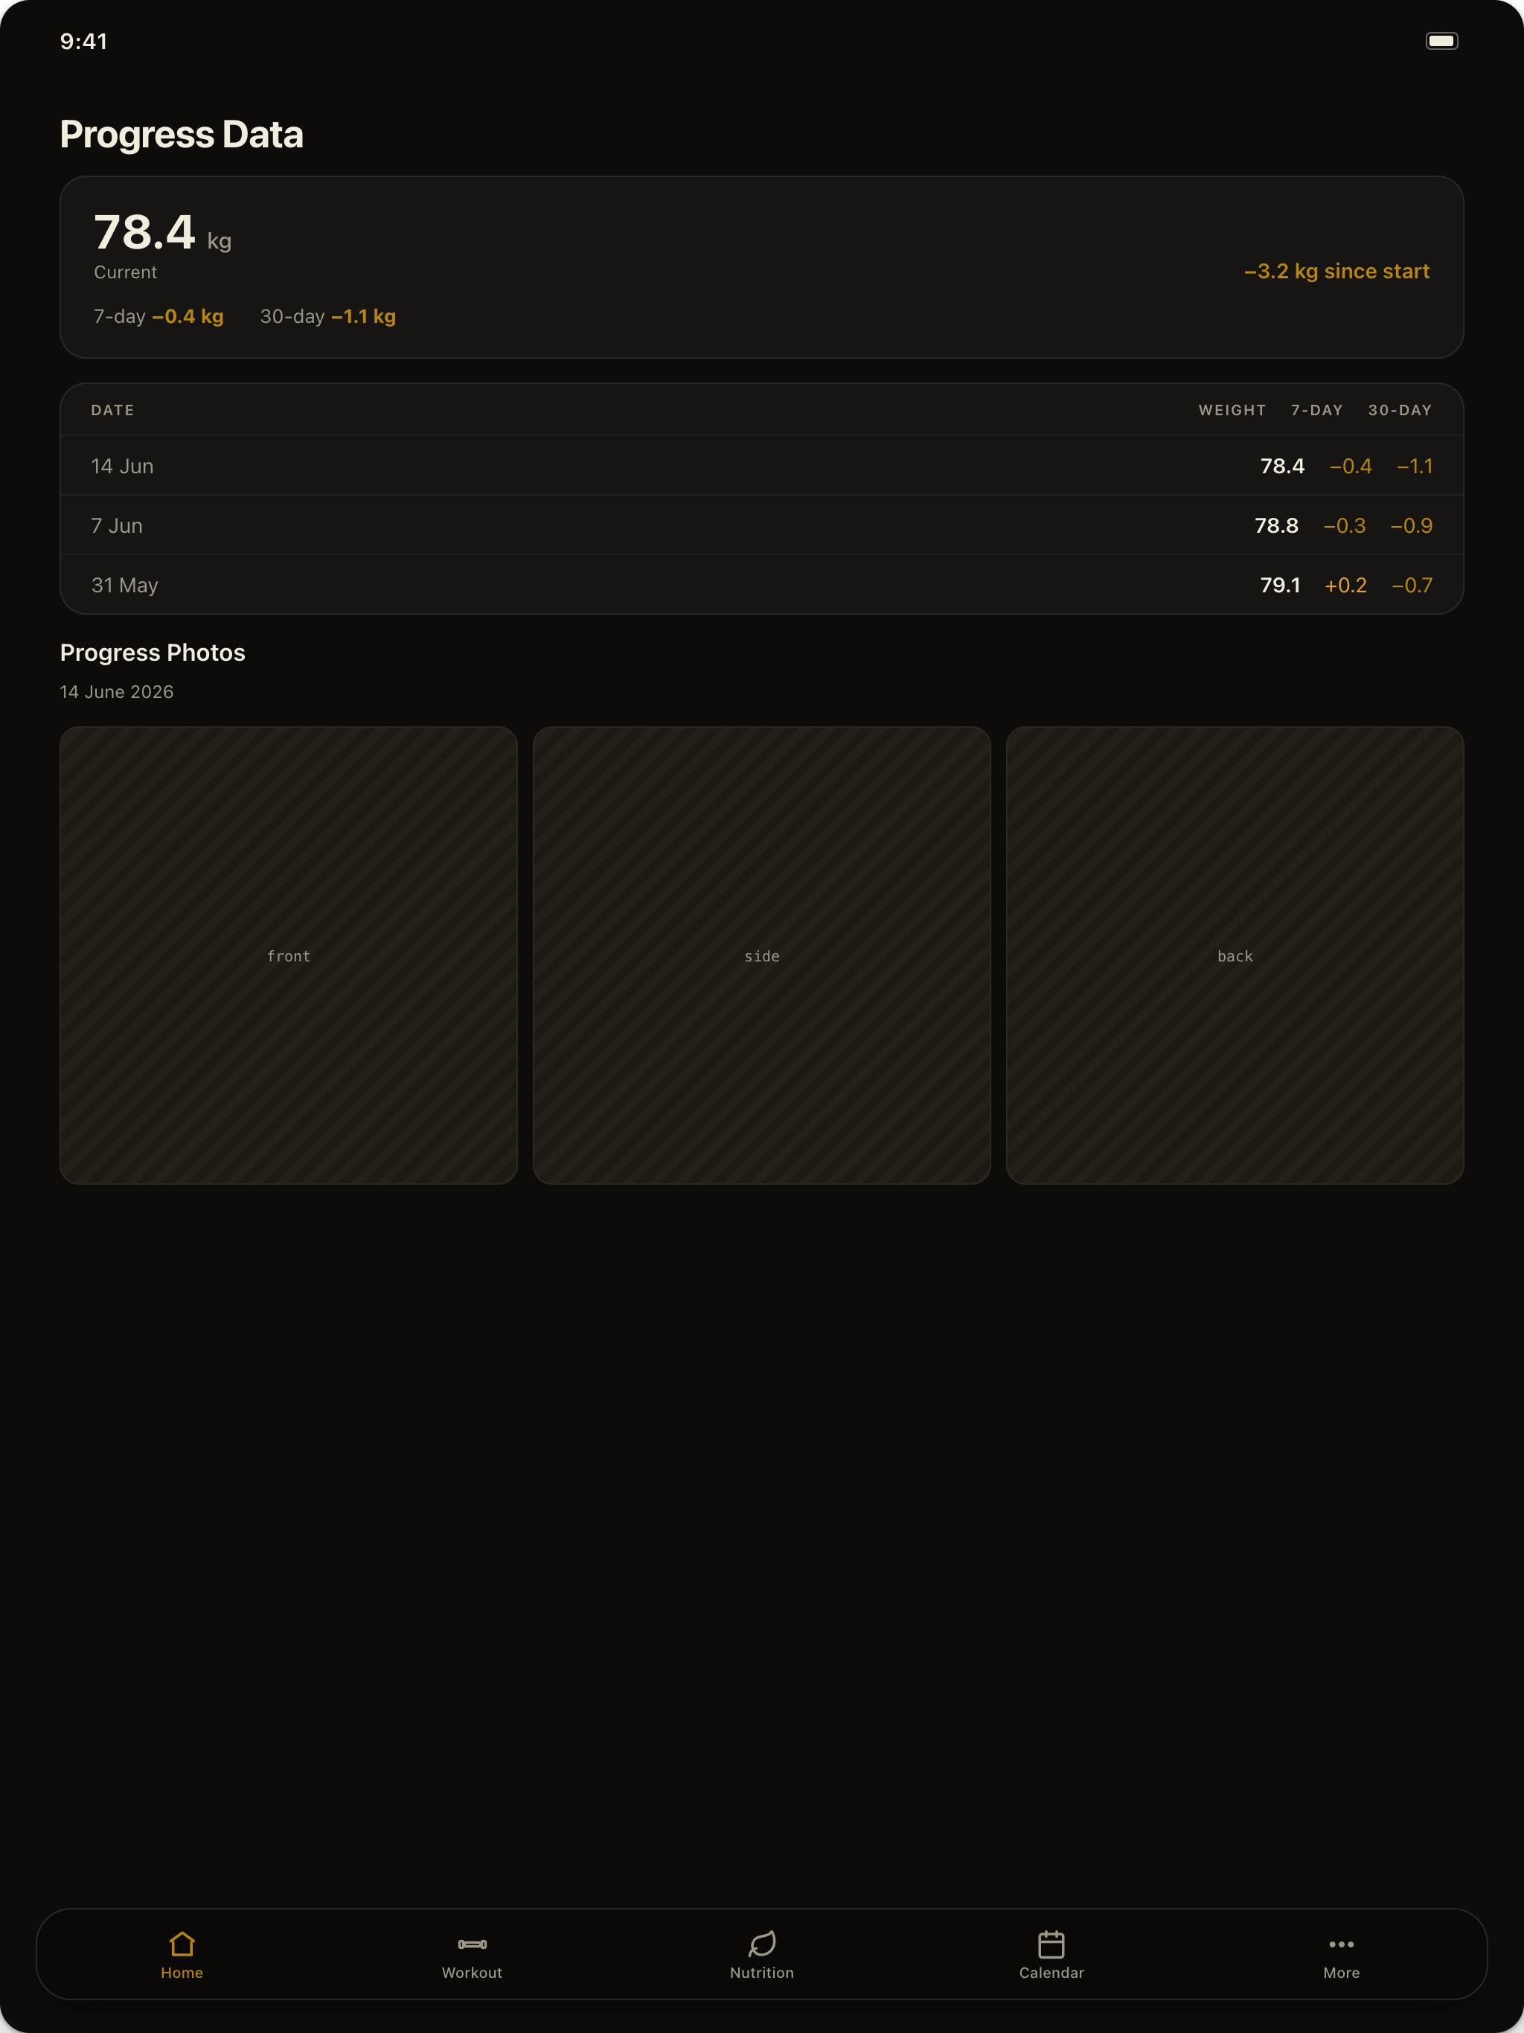This screenshot has width=1524, height=2033.
Task: Tap the +0.2 seven-day change value
Action: point(1345,586)
